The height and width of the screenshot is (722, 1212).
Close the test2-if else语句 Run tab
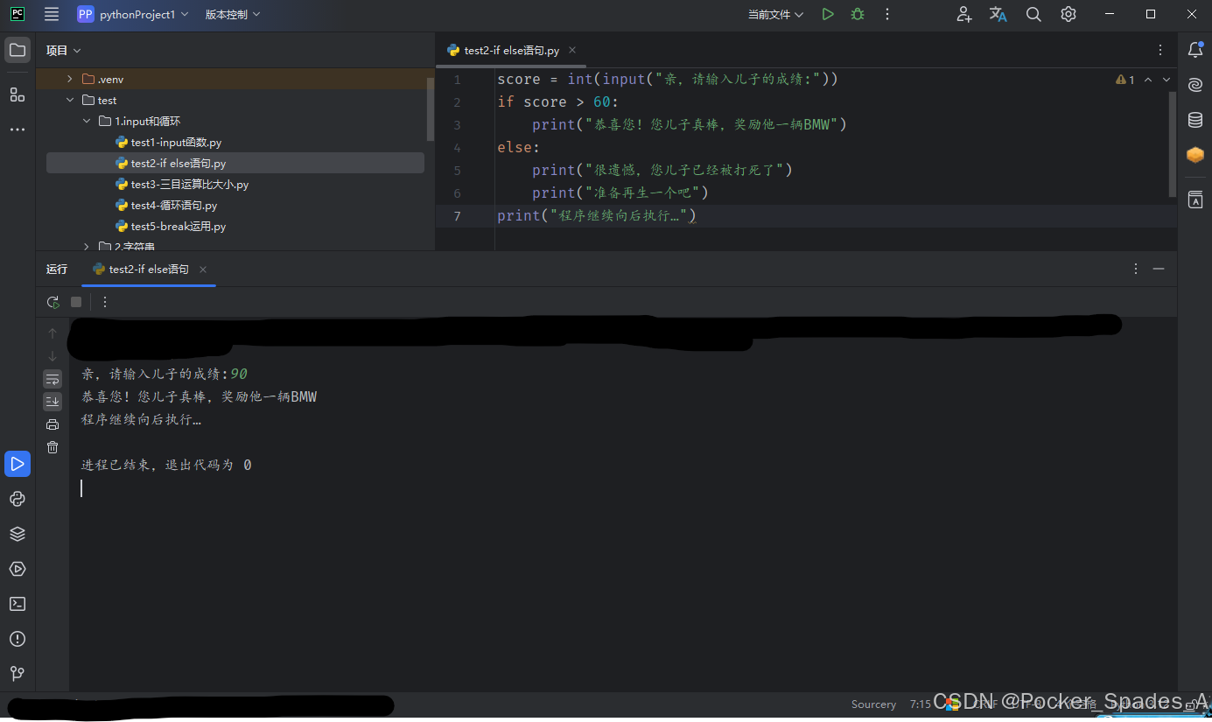tap(203, 270)
